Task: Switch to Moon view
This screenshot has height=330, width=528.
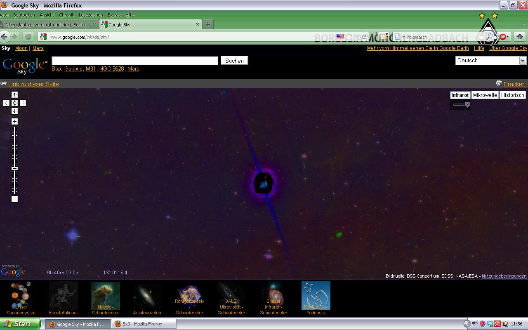Action: pyautogui.click(x=21, y=48)
